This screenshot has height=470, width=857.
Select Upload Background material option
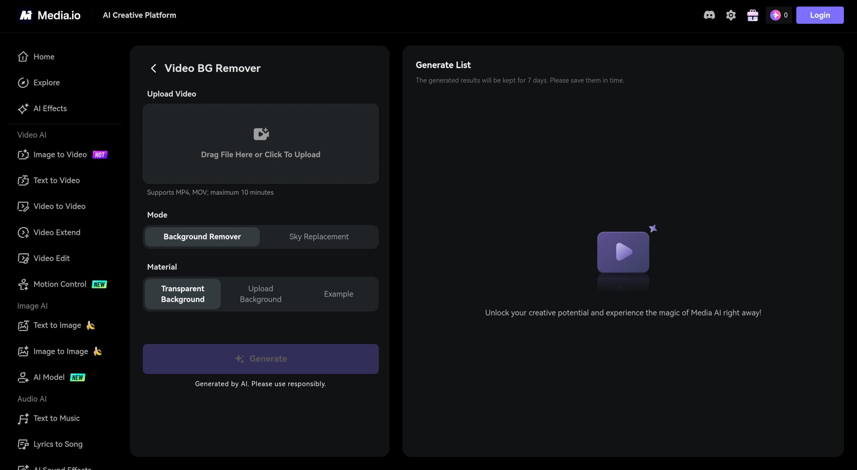tap(260, 294)
